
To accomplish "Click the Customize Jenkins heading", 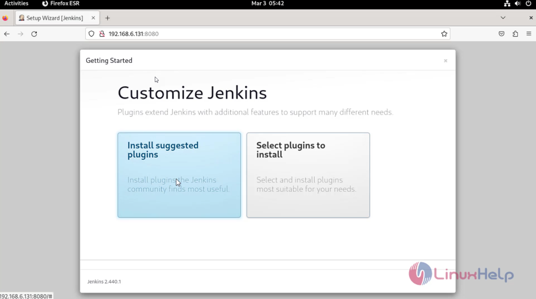I will coord(192,93).
